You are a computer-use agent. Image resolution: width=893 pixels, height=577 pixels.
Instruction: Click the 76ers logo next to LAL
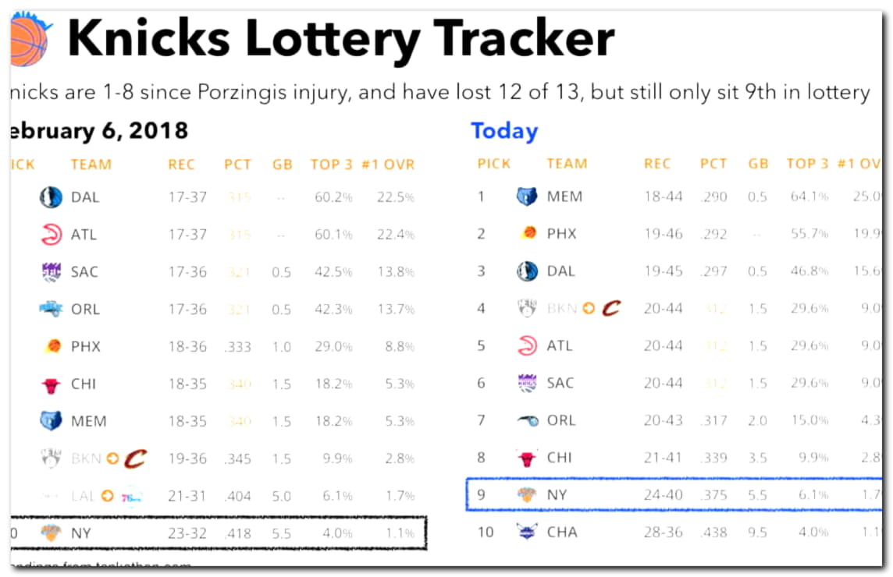131,497
